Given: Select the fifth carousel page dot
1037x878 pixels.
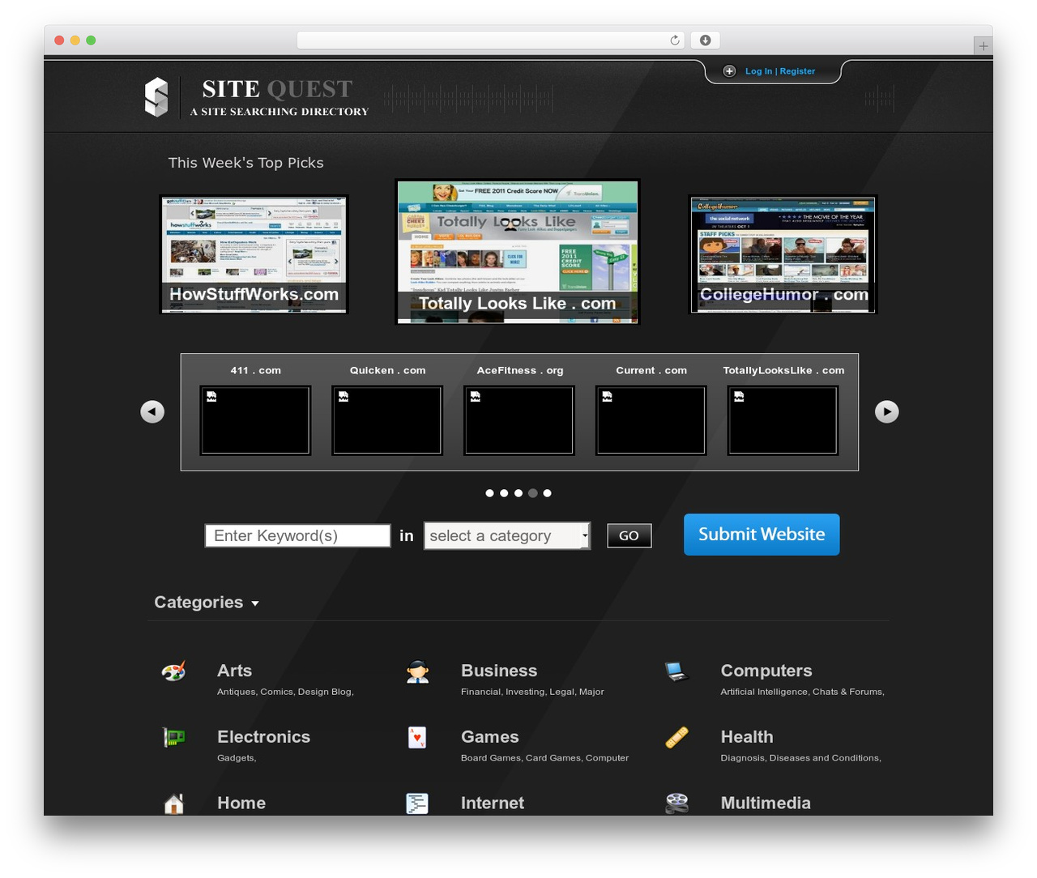Looking at the screenshot, I should coord(548,493).
